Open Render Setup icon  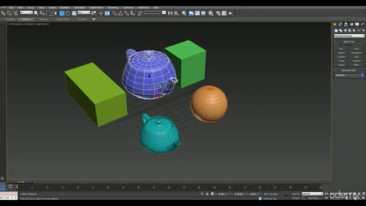click(x=218, y=13)
